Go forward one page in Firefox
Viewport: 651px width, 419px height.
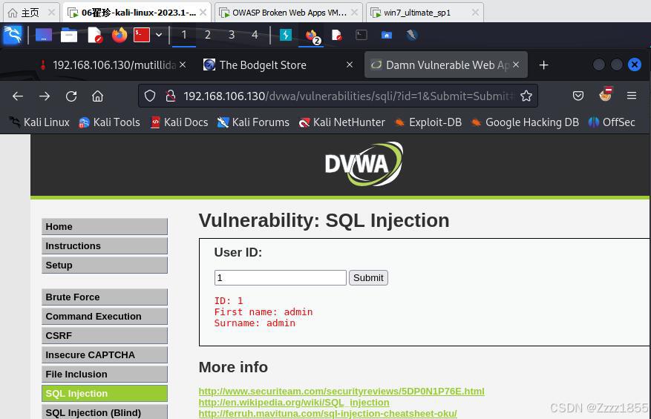[x=45, y=96]
